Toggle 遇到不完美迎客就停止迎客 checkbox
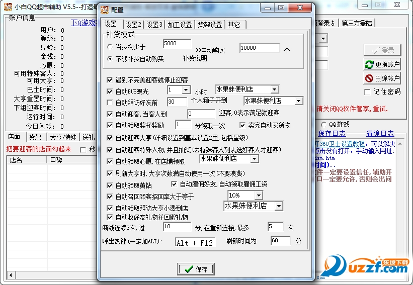 [110, 80]
